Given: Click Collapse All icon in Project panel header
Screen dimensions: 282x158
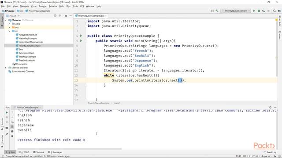Looking at the screenshot, I should 60,16.
